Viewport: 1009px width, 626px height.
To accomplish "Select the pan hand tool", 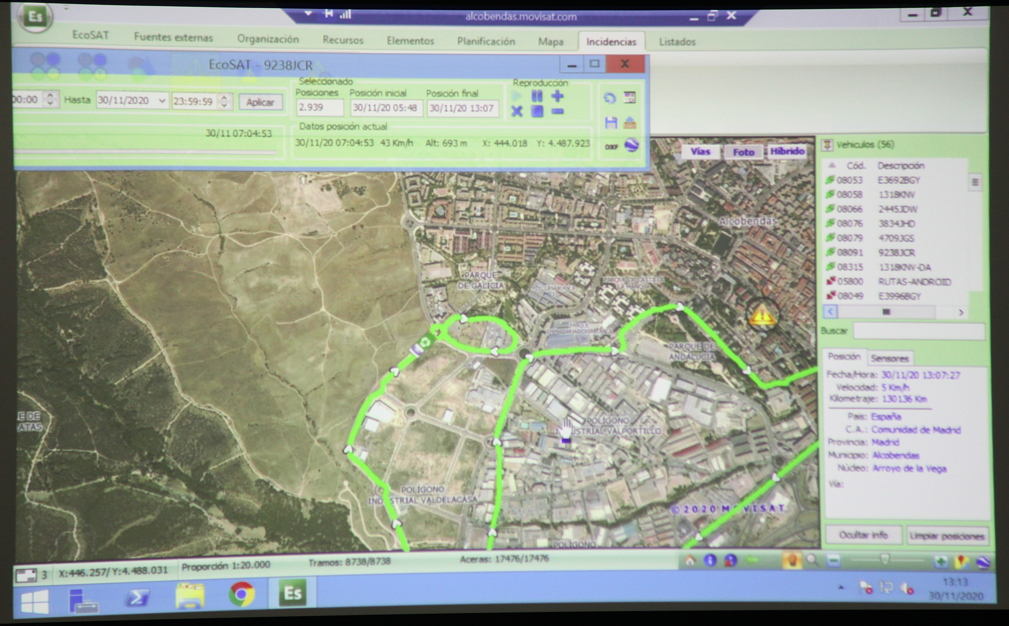I will tap(792, 560).
